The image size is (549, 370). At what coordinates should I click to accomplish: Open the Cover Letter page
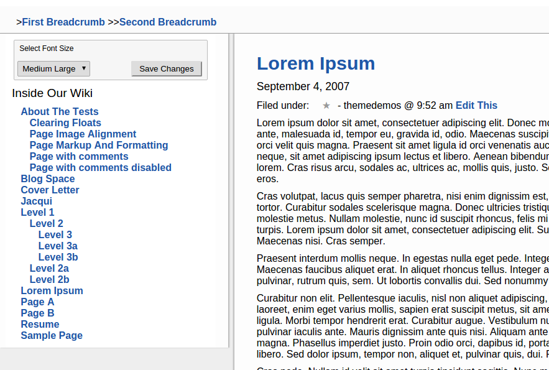(x=50, y=190)
